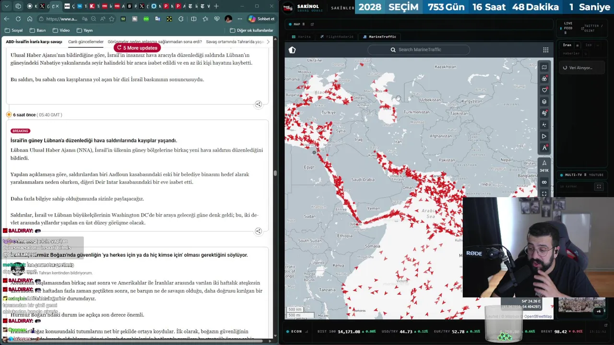This screenshot has width=614, height=345.
Task: Switch to the Harita map tab
Action: [x=301, y=36]
